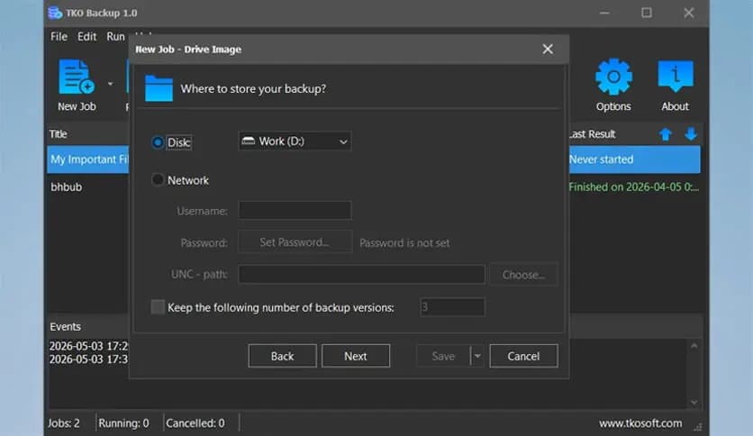Minimize the TKO Backup window

[x=604, y=13]
